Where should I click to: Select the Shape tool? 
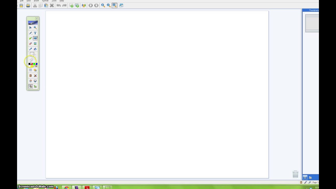pos(35,38)
